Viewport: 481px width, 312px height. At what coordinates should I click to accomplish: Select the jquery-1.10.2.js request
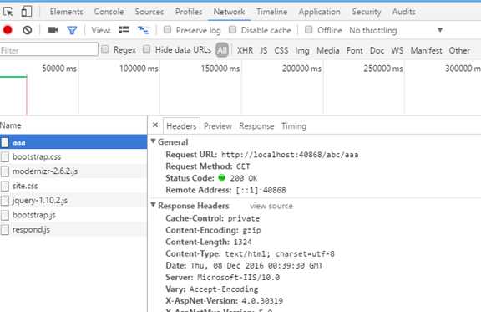coord(73,201)
